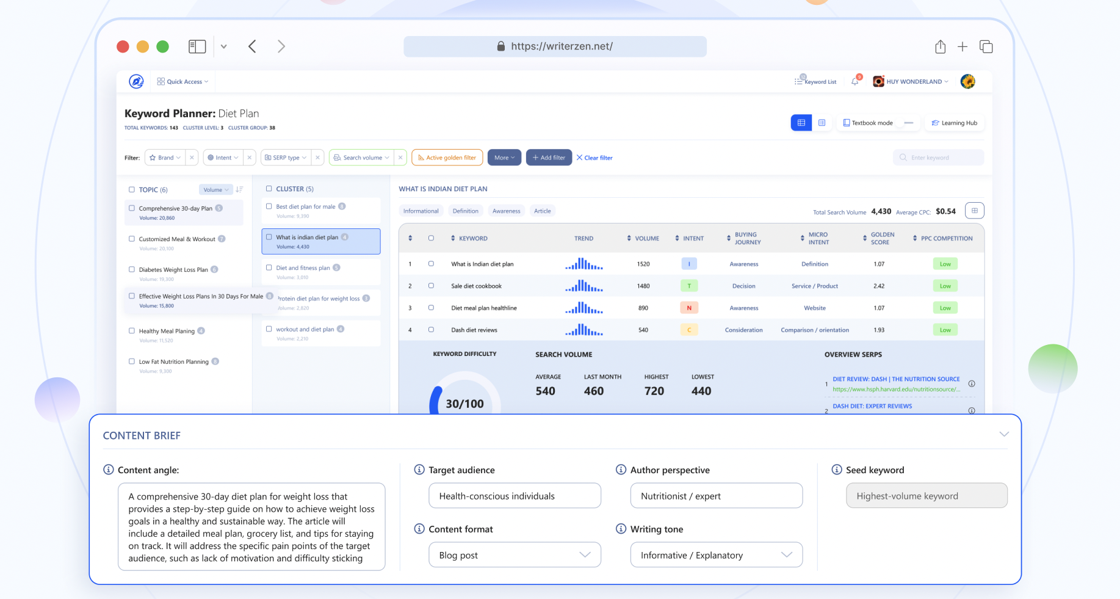Check the 'What is indian diet plan' cluster checkbox
Screen dimensions: 1120x599
(x=269, y=237)
